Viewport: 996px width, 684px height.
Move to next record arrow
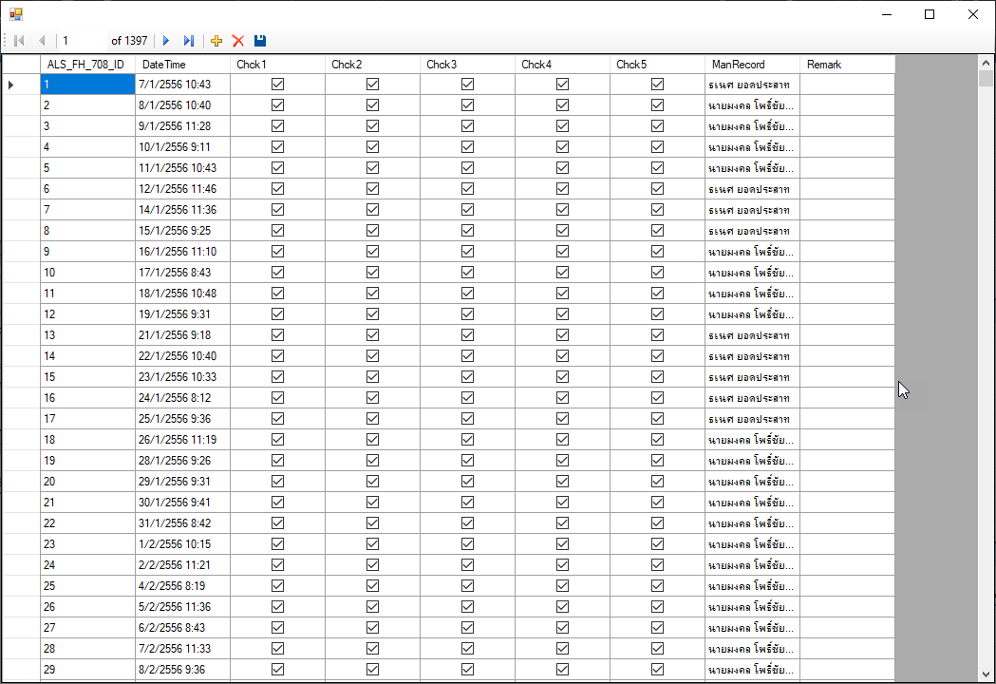pyautogui.click(x=166, y=41)
